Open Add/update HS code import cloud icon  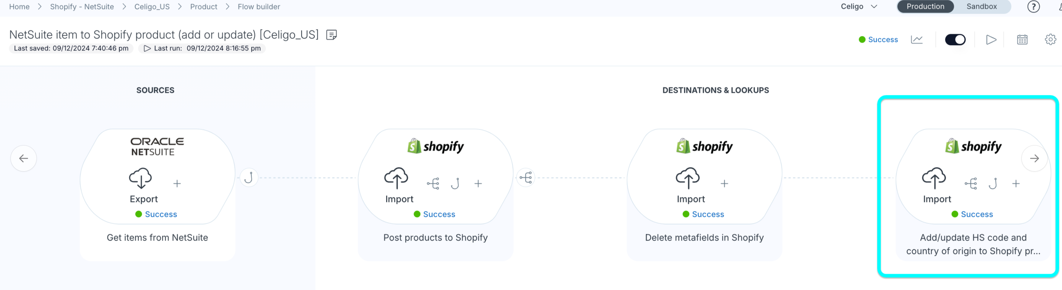[x=934, y=178]
